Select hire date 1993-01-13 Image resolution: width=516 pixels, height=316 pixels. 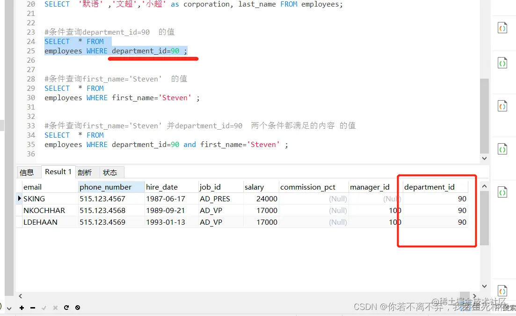click(171, 222)
